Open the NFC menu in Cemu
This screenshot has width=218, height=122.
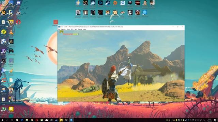[76, 29]
